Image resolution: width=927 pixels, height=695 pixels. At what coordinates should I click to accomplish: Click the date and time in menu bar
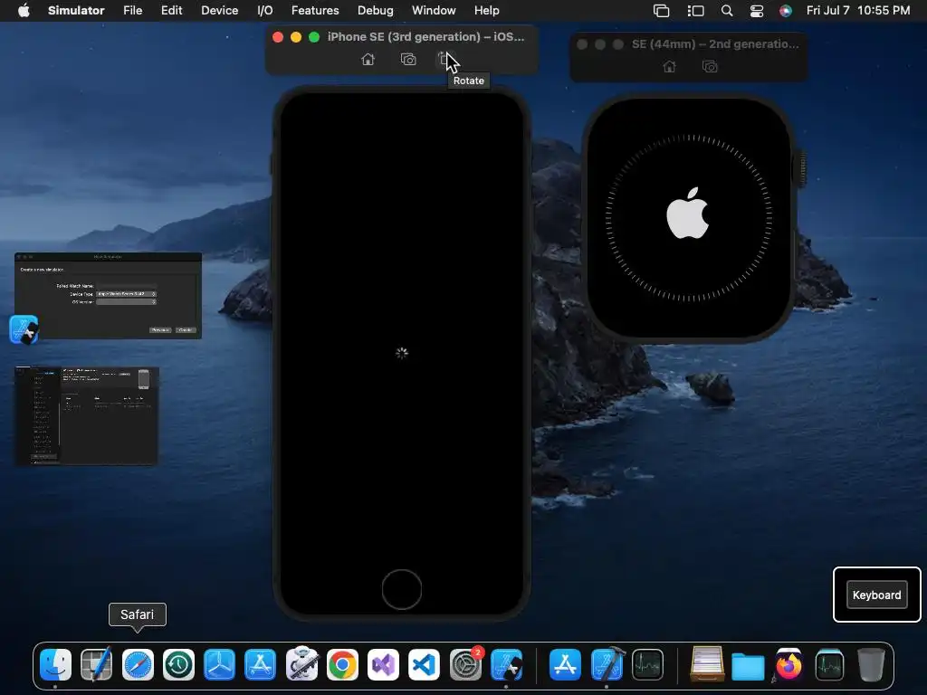(x=858, y=11)
